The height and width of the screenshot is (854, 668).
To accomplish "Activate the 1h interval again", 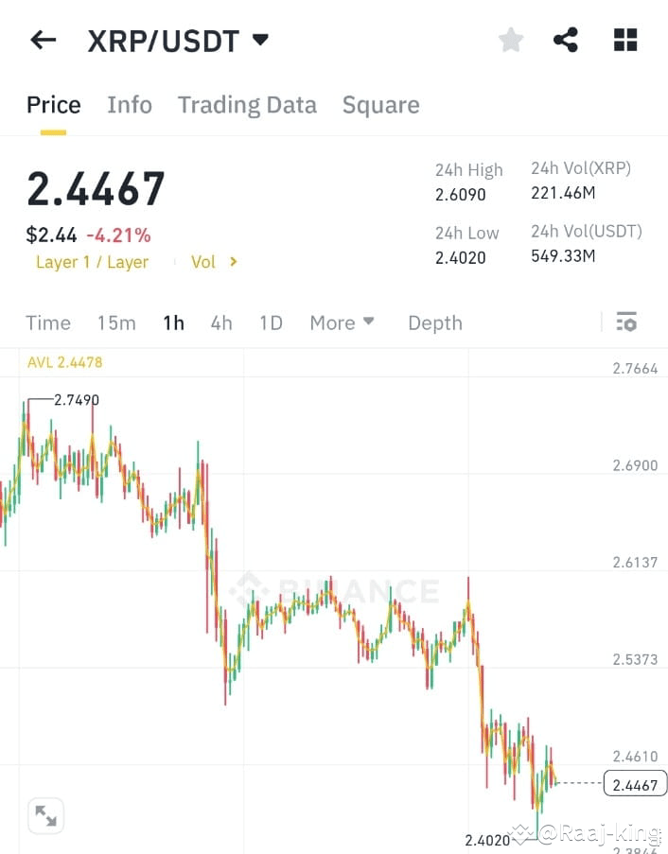I will click(x=172, y=322).
